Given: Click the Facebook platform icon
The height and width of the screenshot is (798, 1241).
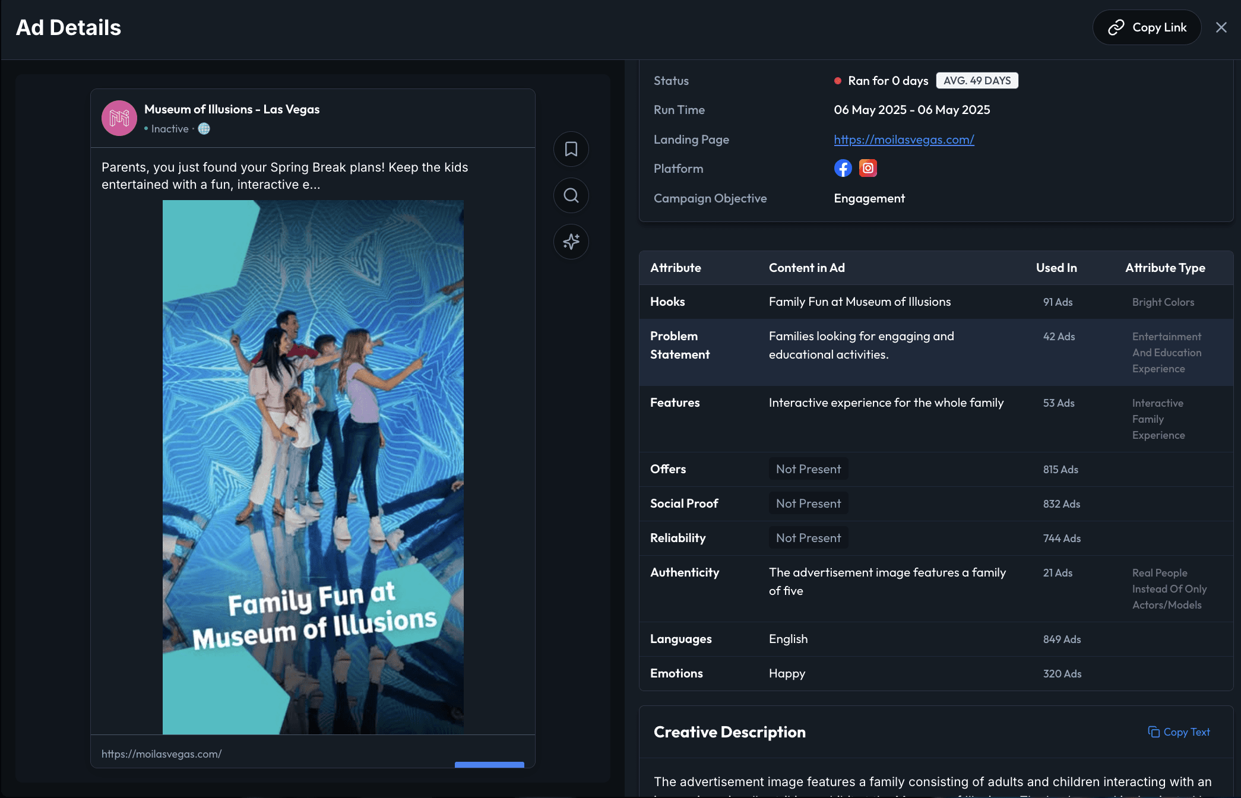Looking at the screenshot, I should click(843, 169).
